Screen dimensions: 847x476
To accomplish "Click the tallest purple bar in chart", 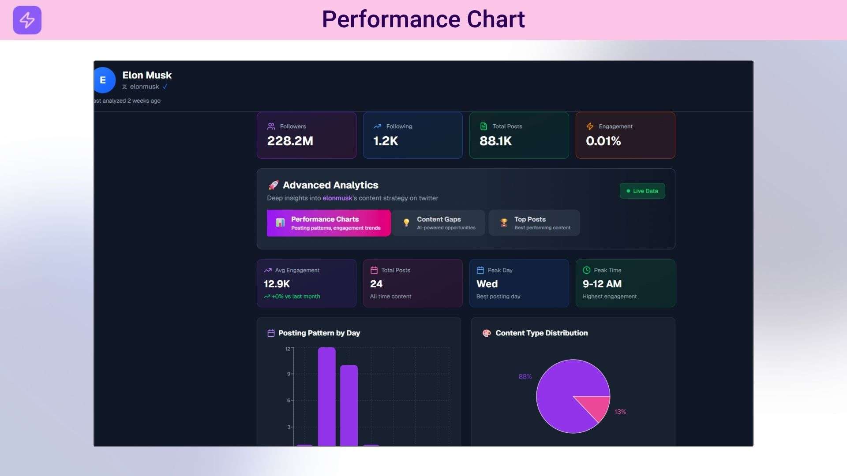I will (x=326, y=397).
